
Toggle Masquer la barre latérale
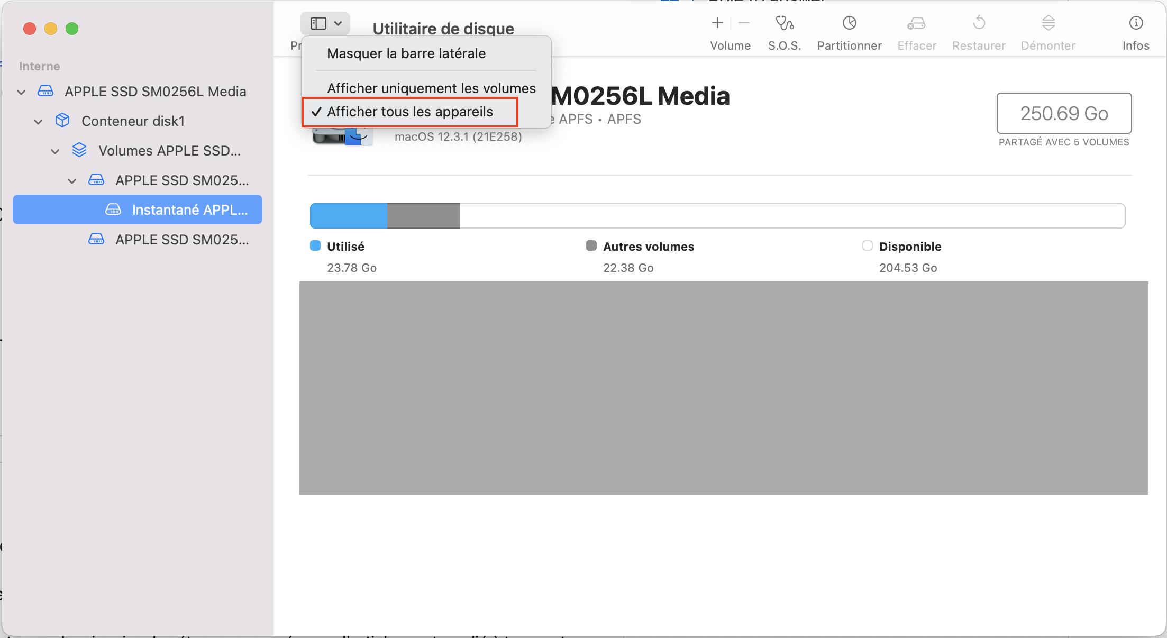click(x=406, y=53)
